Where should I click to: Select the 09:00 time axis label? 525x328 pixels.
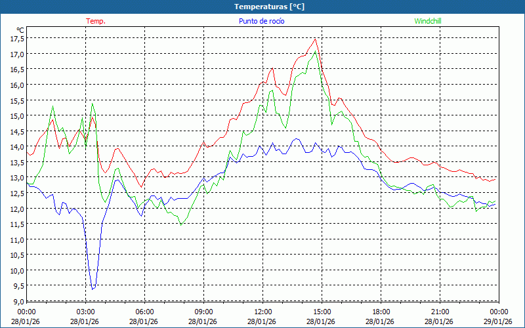[203, 312]
